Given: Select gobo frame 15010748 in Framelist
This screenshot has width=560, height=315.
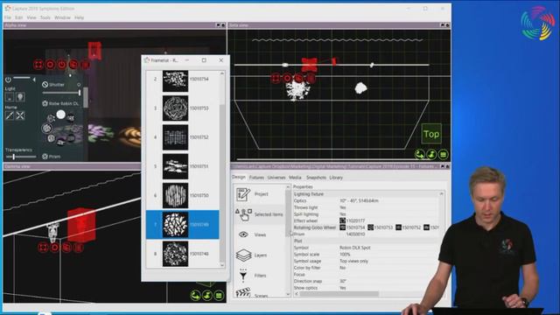Looking at the screenshot, I should click(182, 254).
